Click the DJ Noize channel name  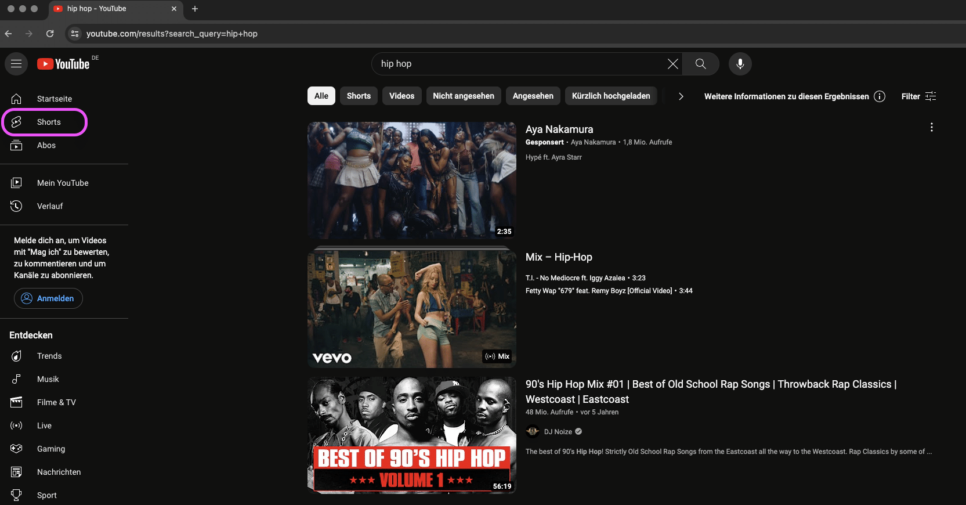(558, 432)
